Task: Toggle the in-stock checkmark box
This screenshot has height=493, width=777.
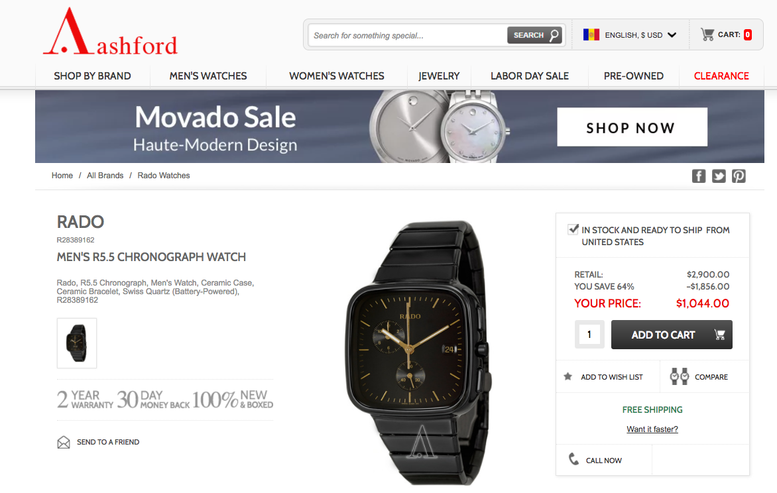Action: point(573,229)
